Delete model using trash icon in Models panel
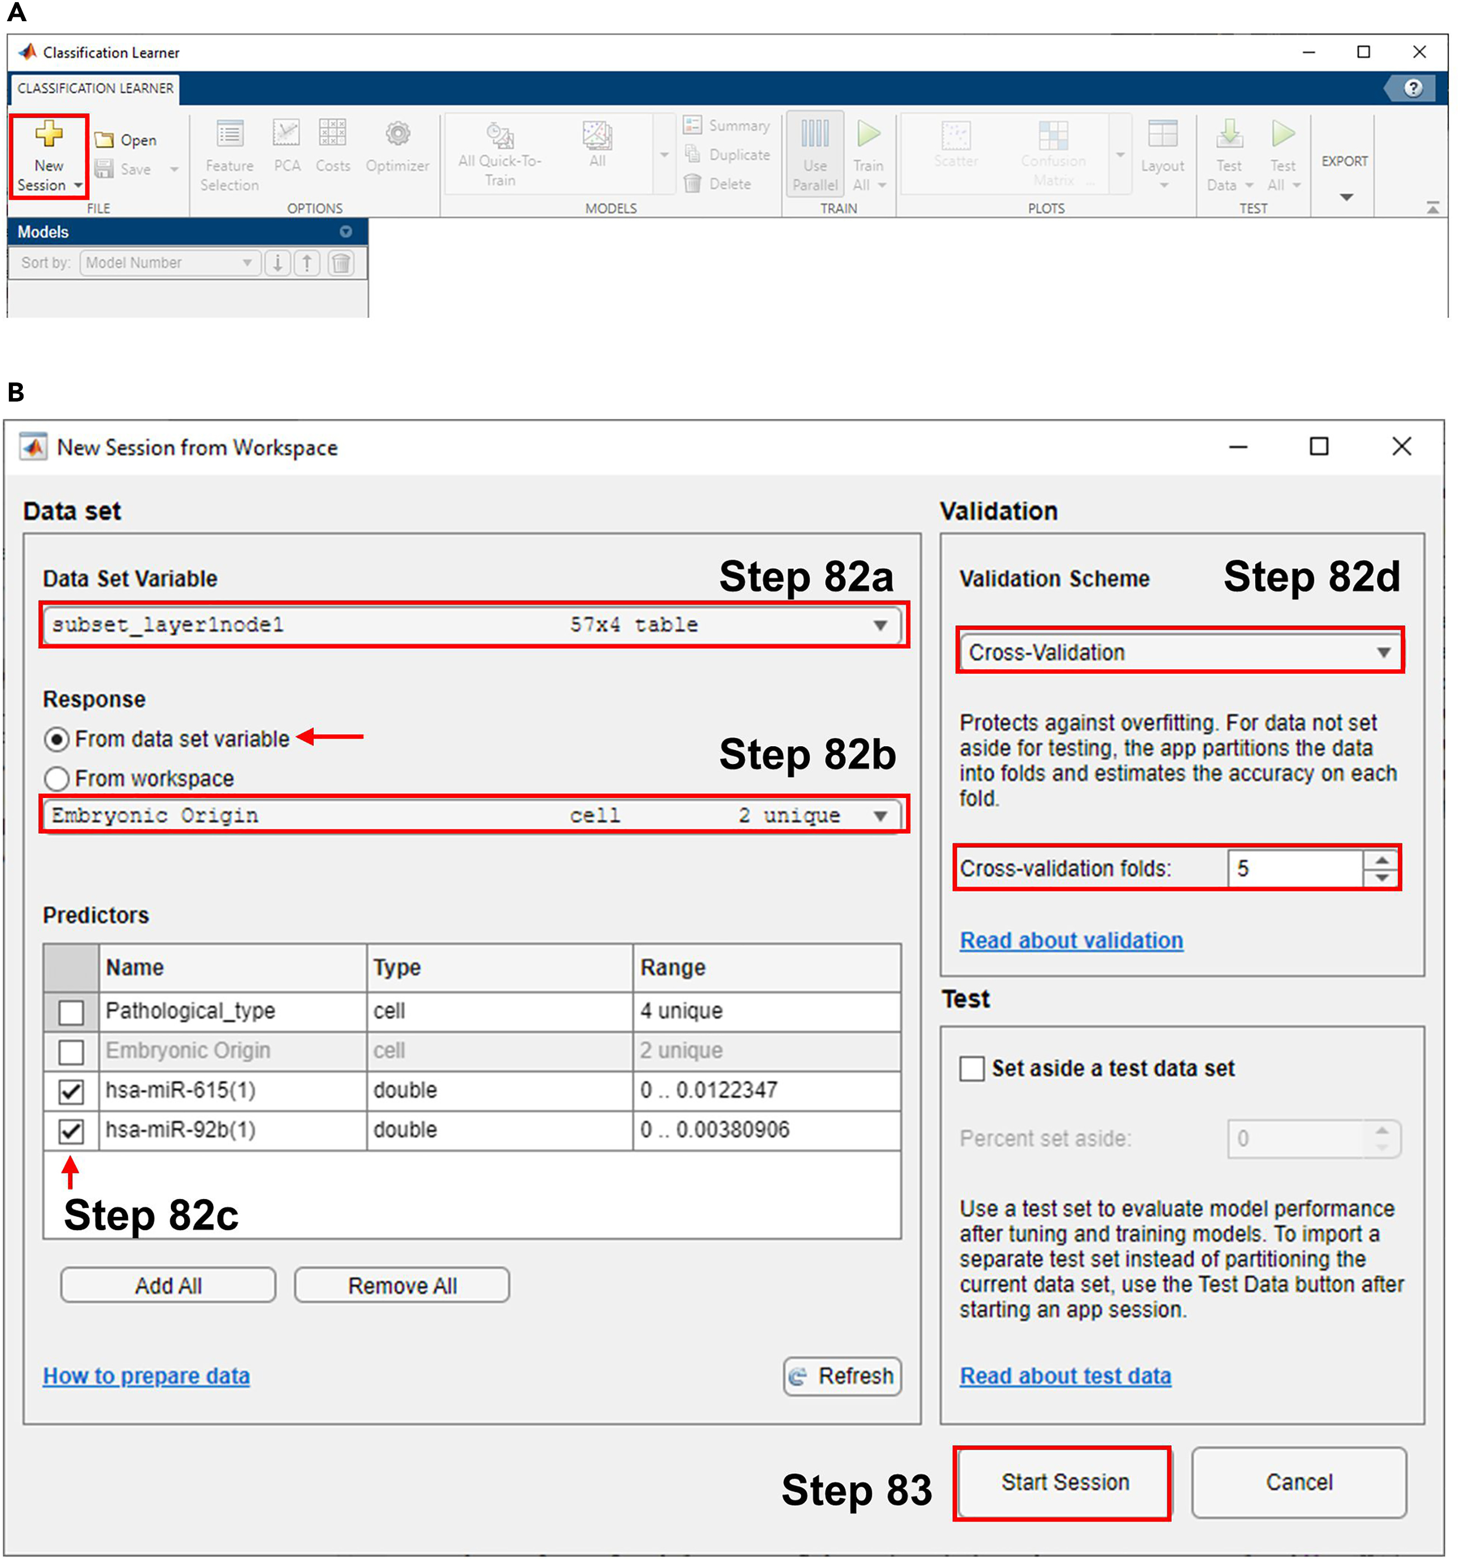The image size is (1460, 1561). tap(341, 263)
